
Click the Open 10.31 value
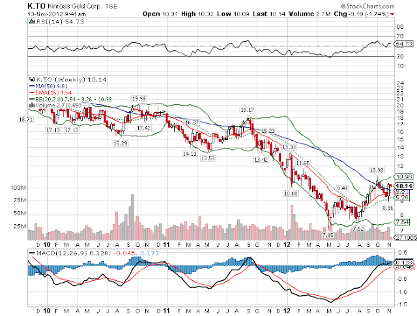click(x=160, y=14)
